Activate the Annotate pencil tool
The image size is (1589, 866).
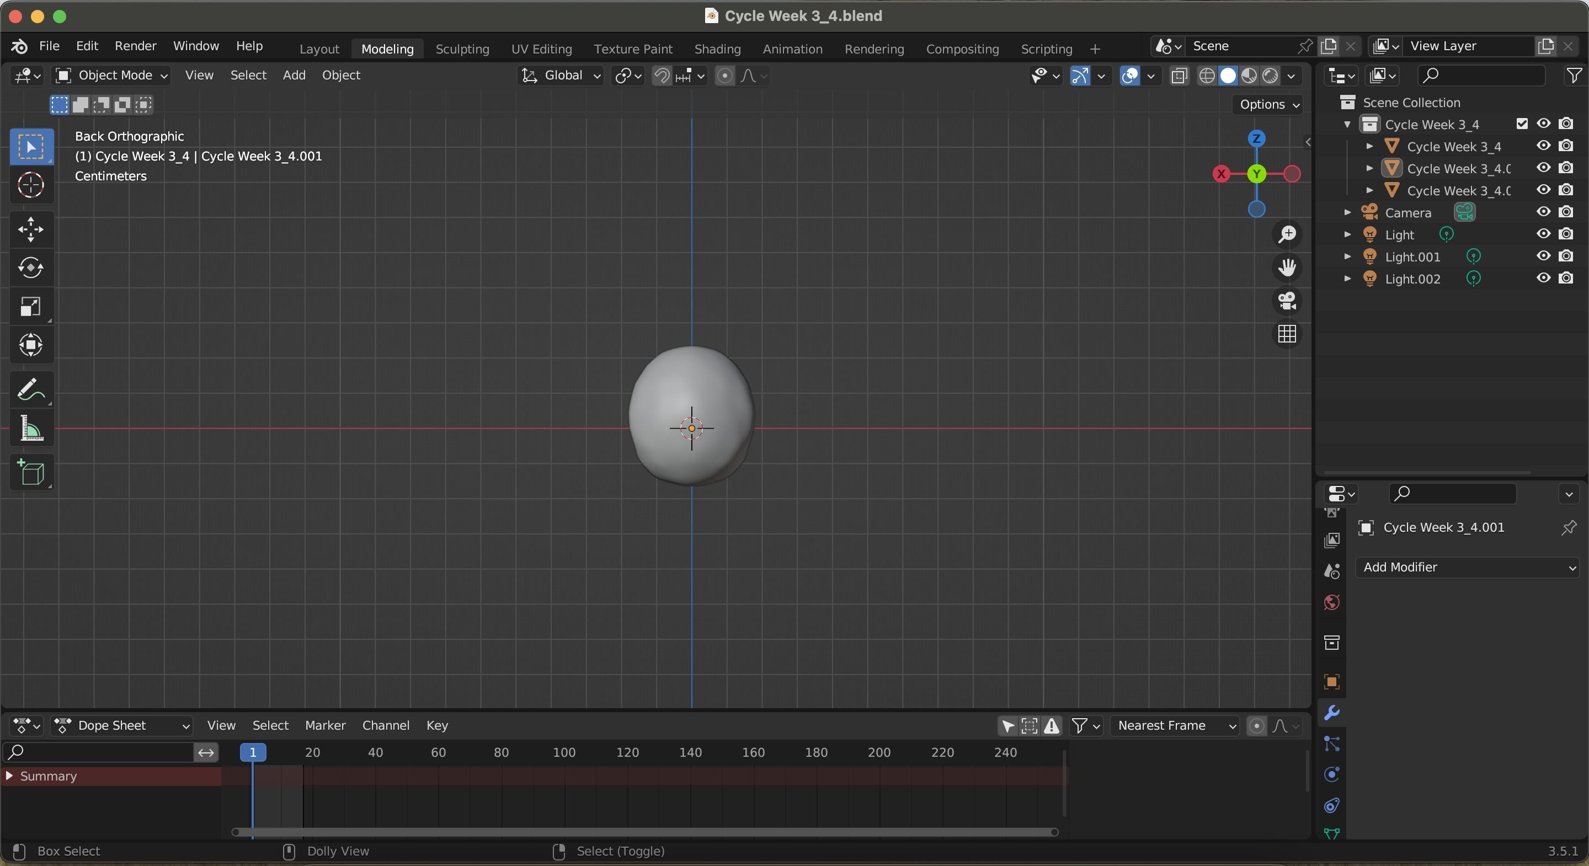click(31, 390)
